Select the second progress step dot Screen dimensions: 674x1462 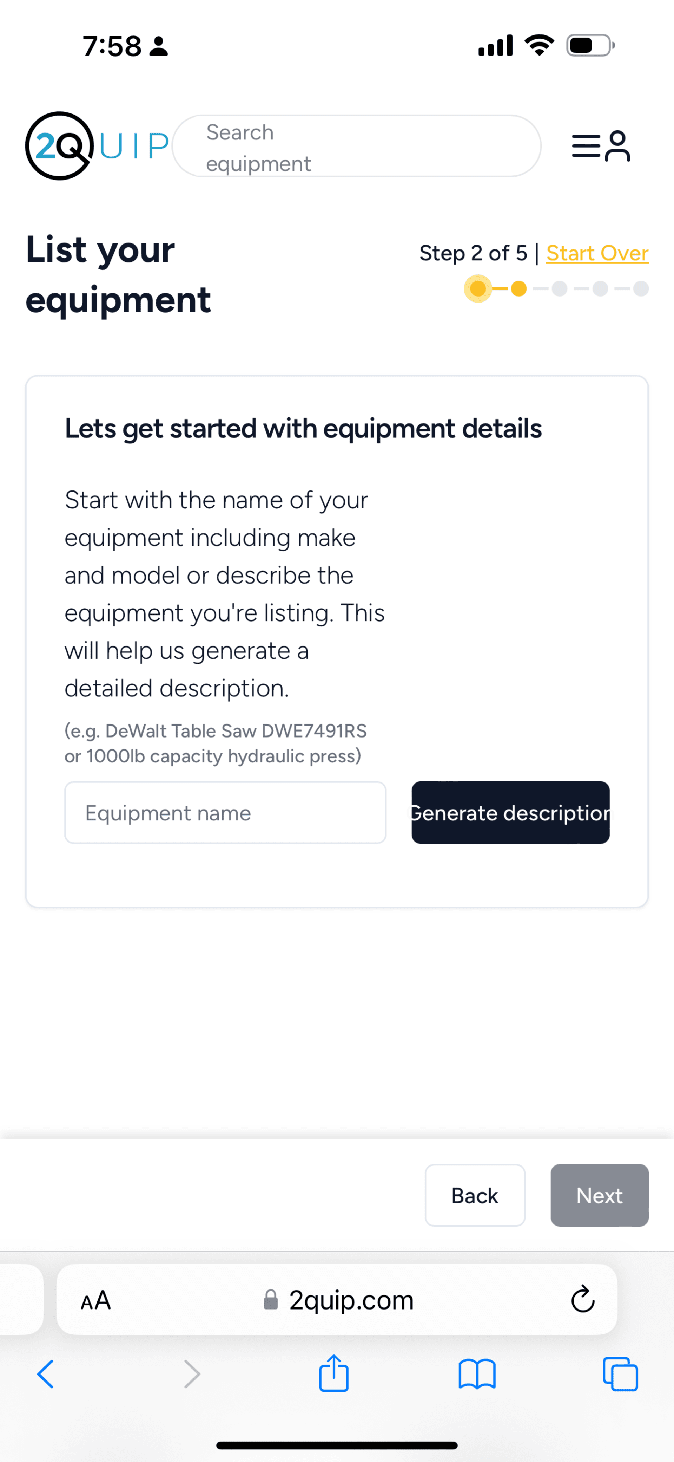click(x=519, y=289)
